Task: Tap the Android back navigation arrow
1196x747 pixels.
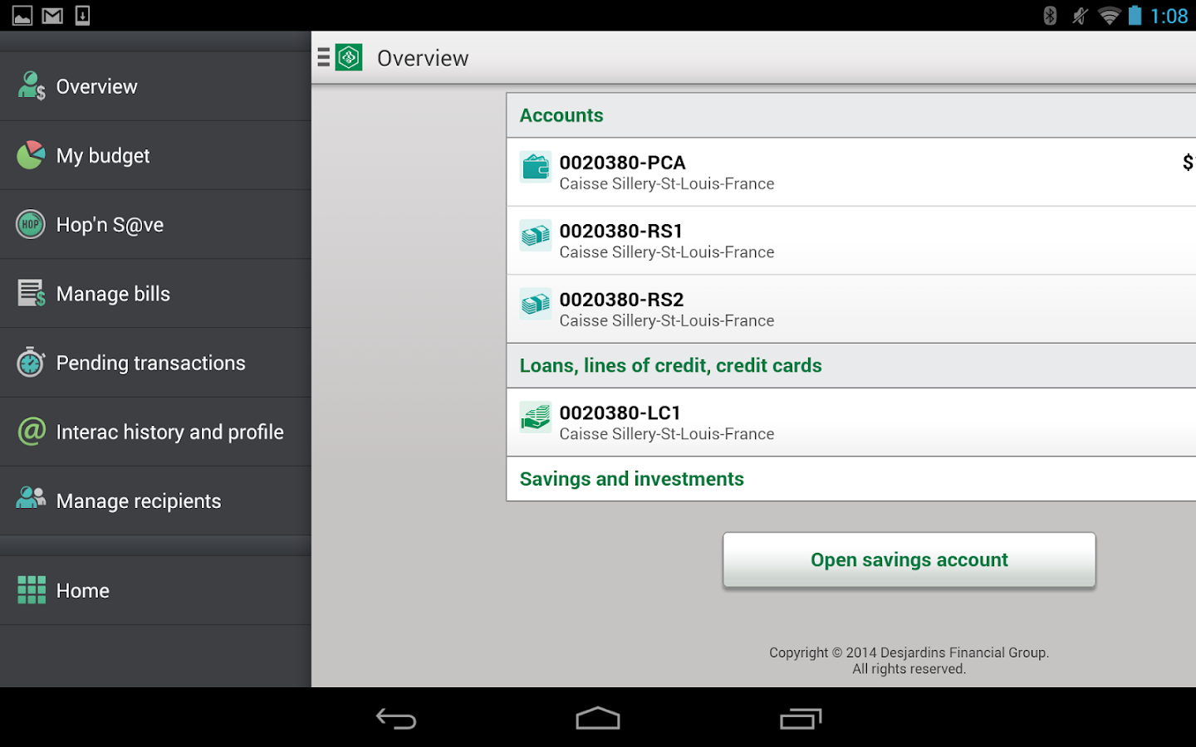Action: [396, 717]
